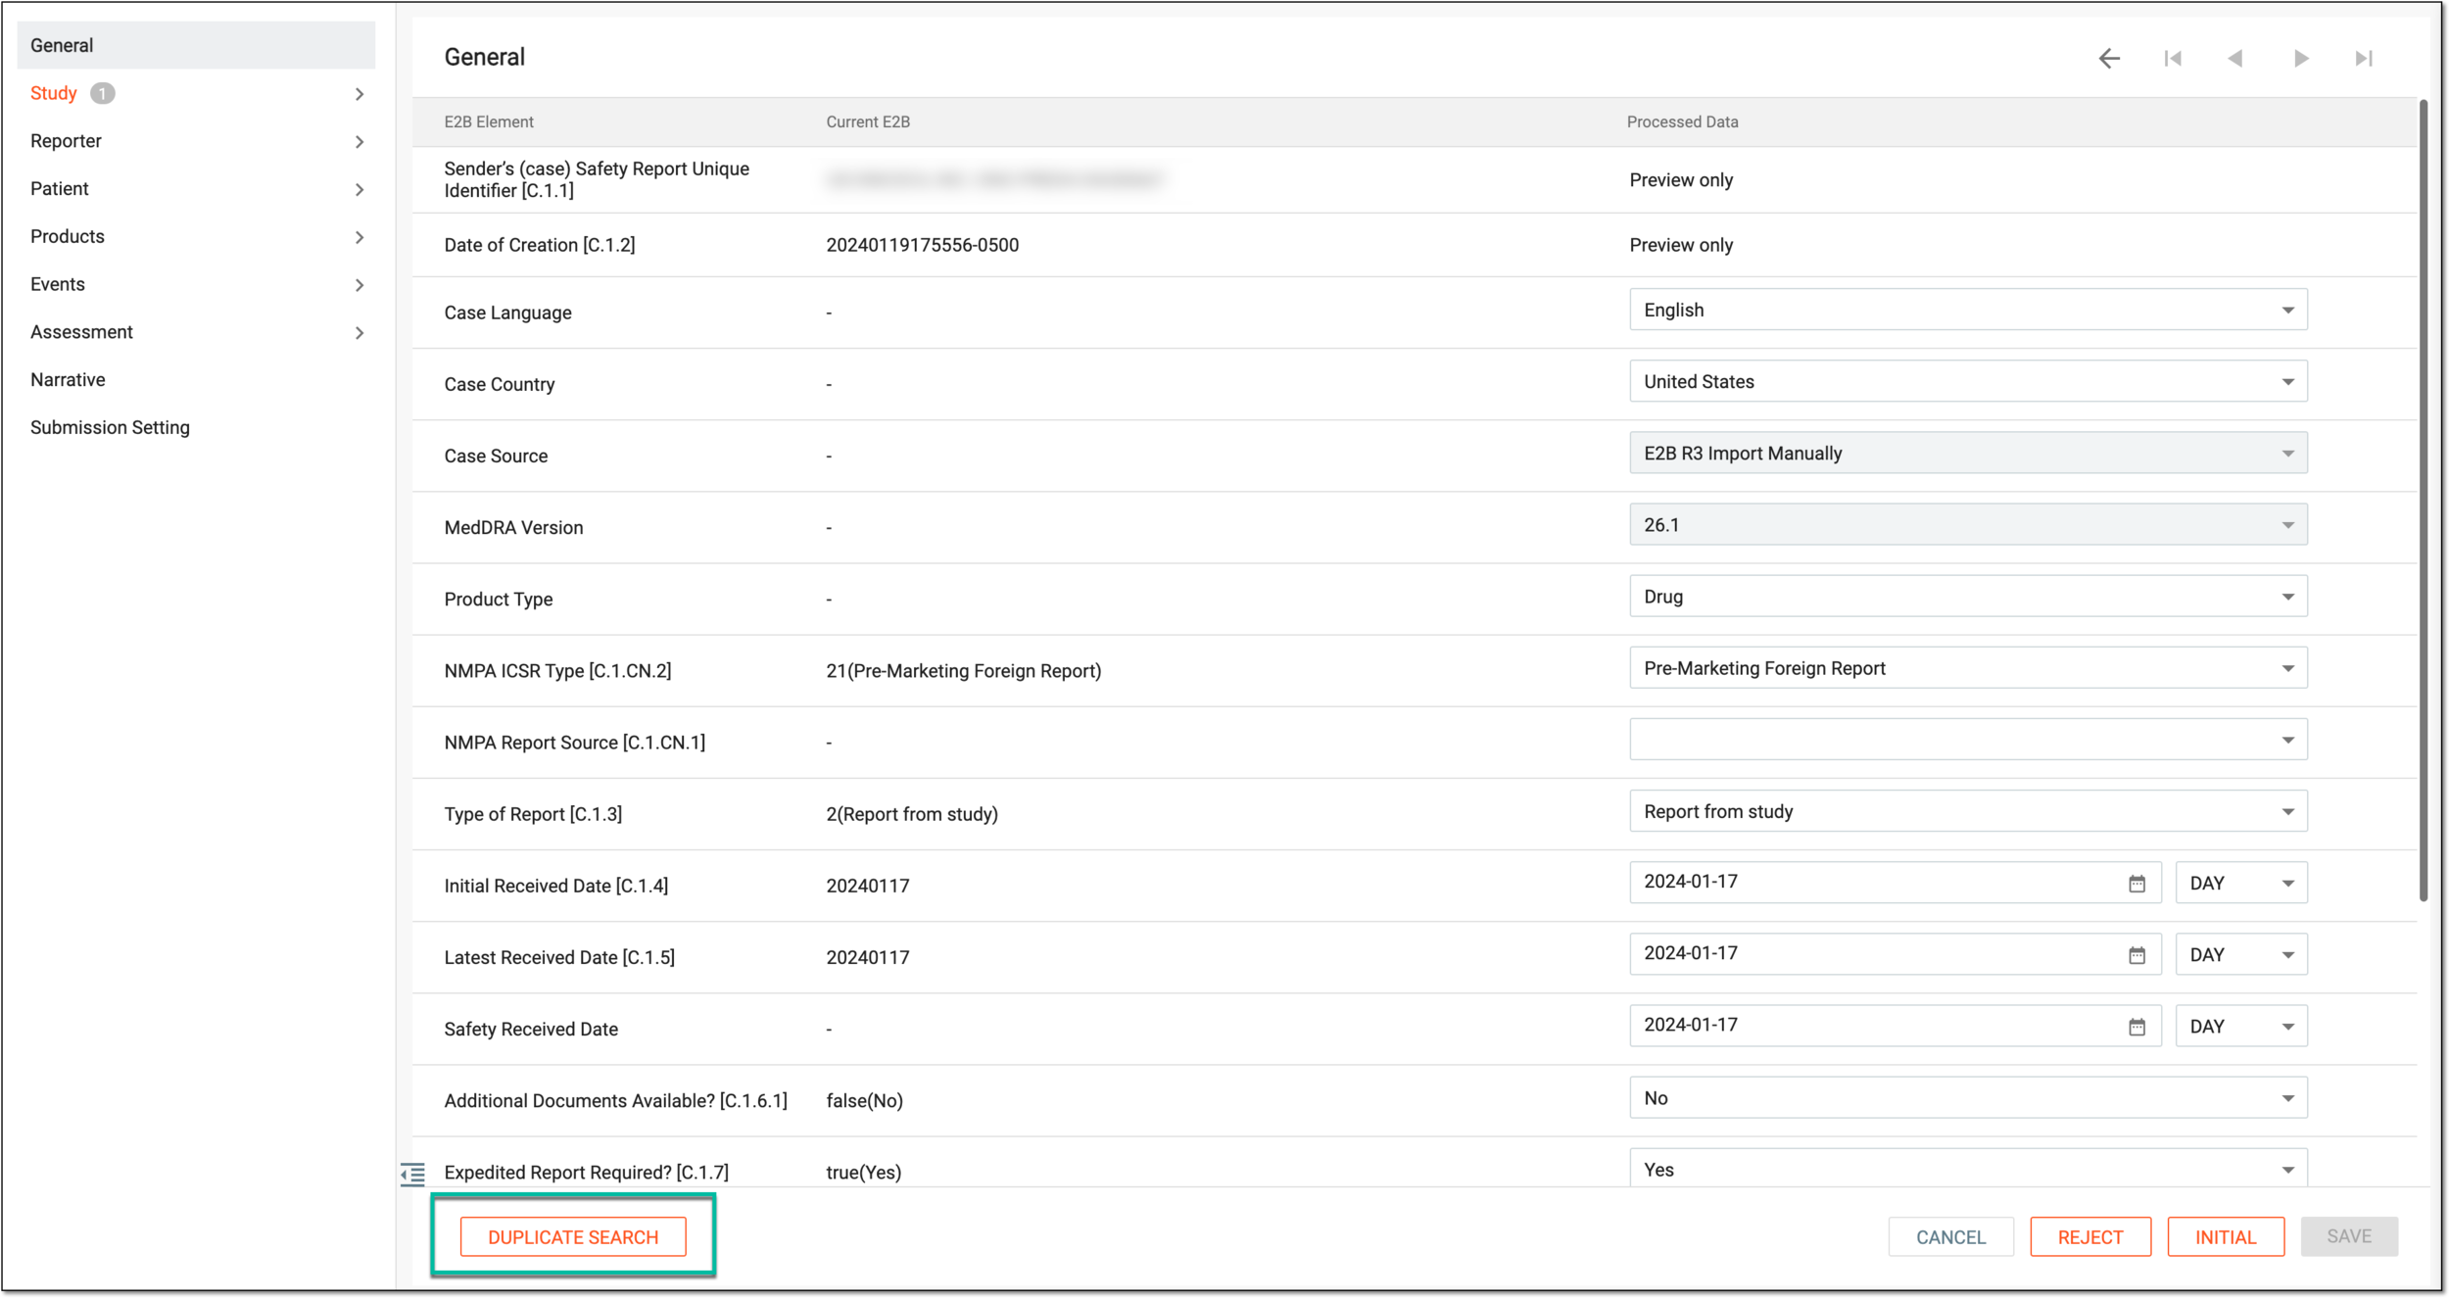Viewport: 2449px width, 1299px height.
Task: Select Patient in the sidebar
Action: point(59,188)
